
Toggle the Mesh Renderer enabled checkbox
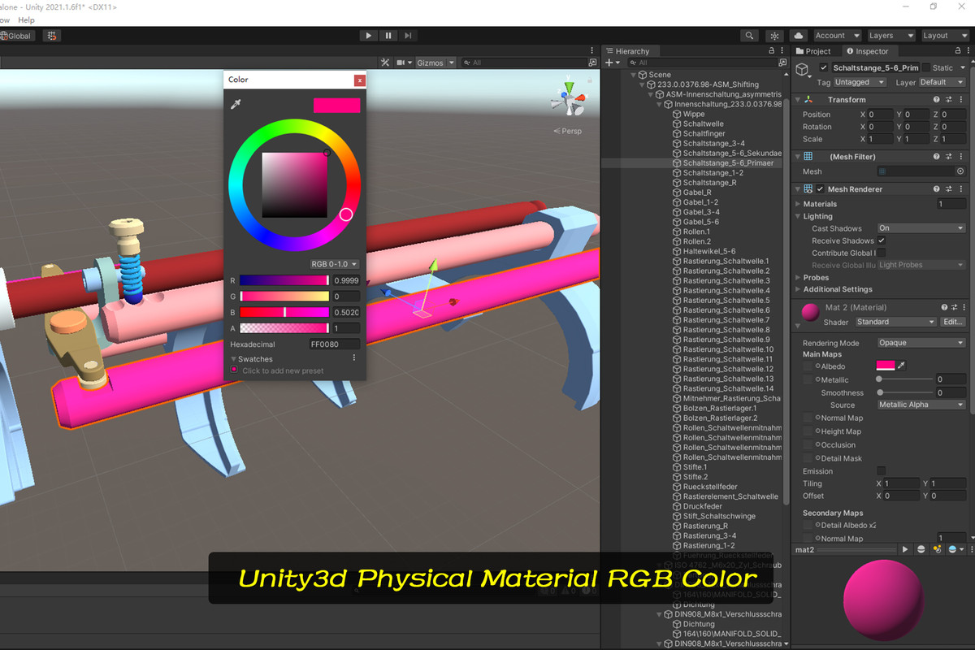(x=820, y=189)
